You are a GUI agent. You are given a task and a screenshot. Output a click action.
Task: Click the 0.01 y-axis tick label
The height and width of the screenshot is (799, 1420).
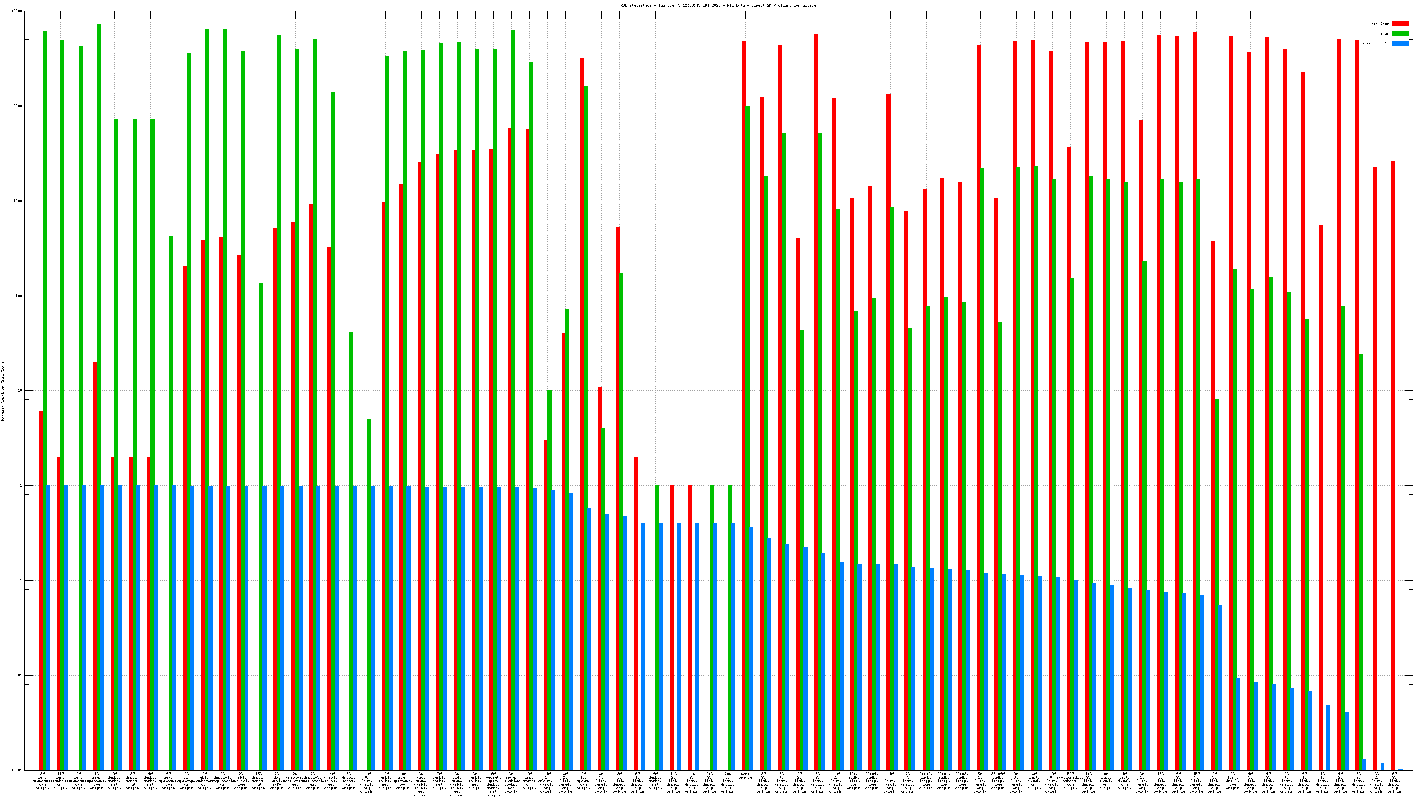(x=18, y=676)
